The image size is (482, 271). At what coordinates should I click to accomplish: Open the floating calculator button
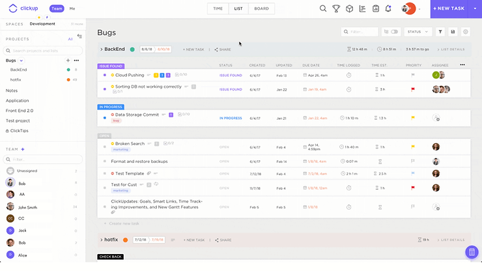(472, 252)
